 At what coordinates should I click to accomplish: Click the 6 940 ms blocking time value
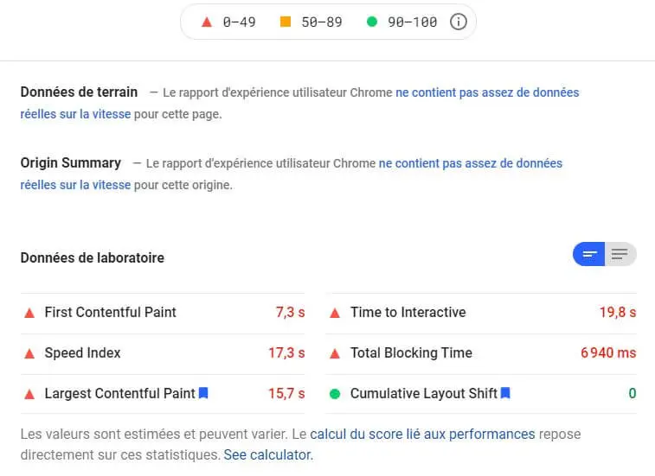coord(608,353)
